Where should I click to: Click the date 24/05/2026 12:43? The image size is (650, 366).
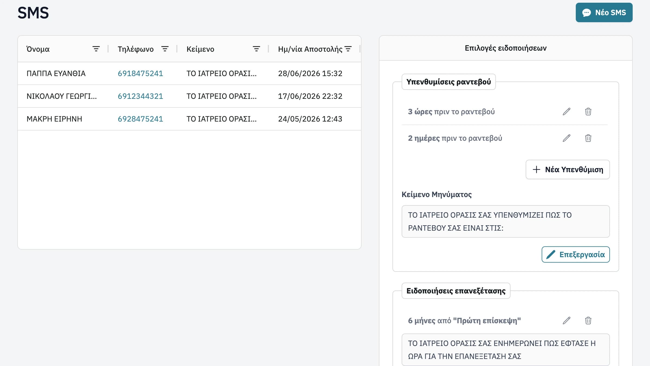[310, 119]
